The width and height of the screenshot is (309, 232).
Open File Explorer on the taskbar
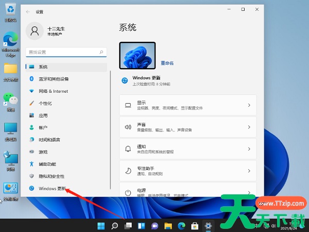pos(168,226)
